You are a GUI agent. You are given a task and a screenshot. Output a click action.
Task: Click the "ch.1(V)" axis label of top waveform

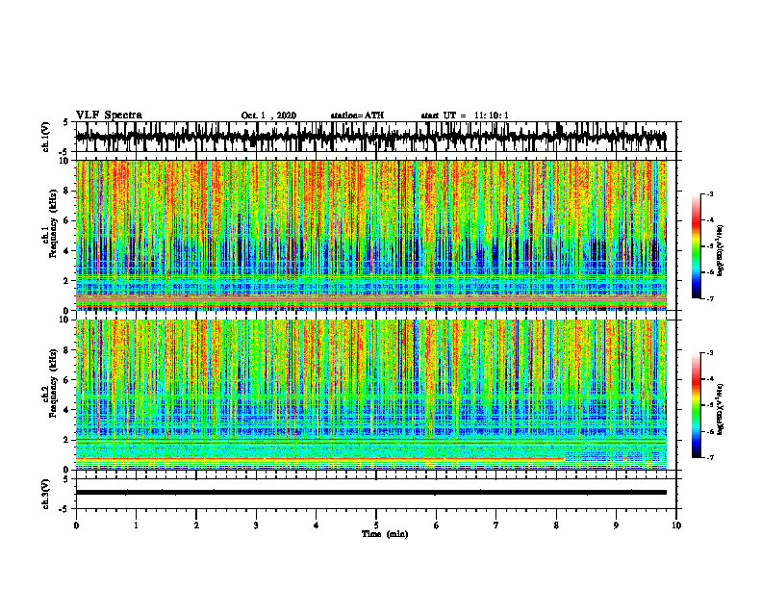(x=46, y=137)
